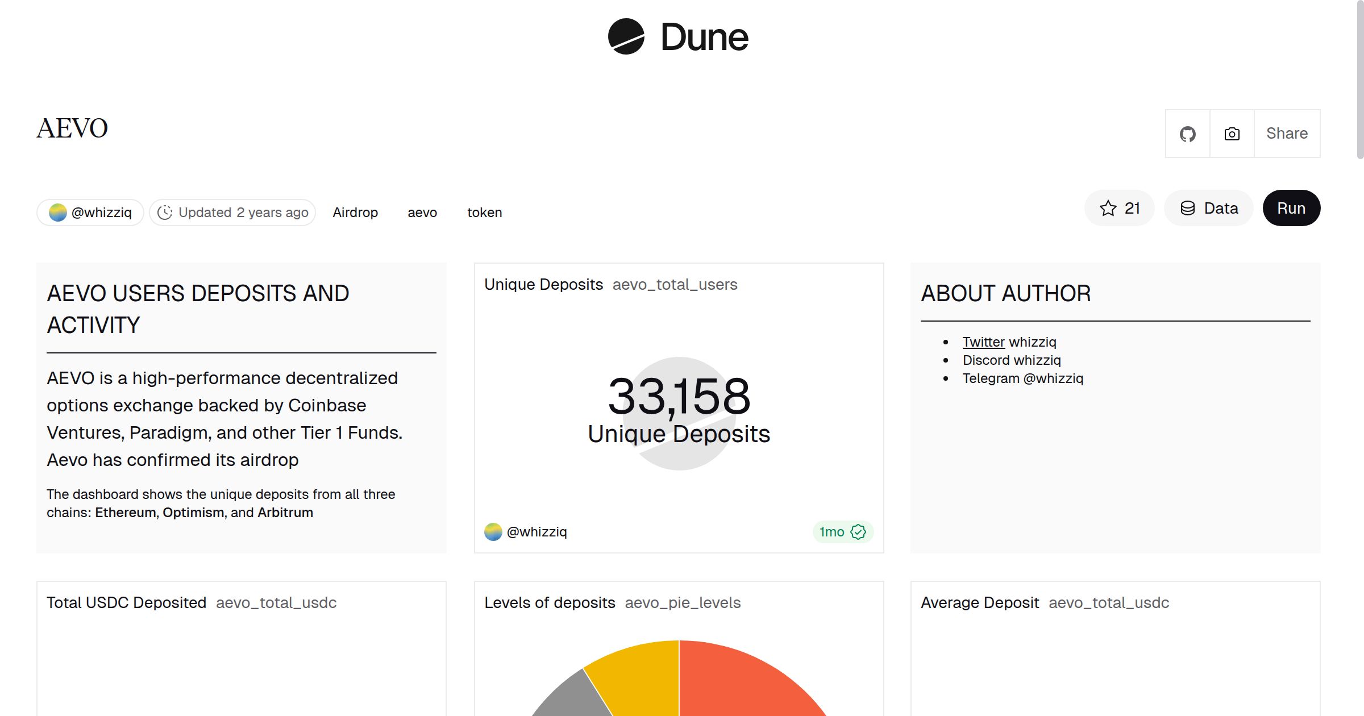Open the Data panel via the database icon
This screenshot has width=1364, height=716.
[x=1189, y=208]
